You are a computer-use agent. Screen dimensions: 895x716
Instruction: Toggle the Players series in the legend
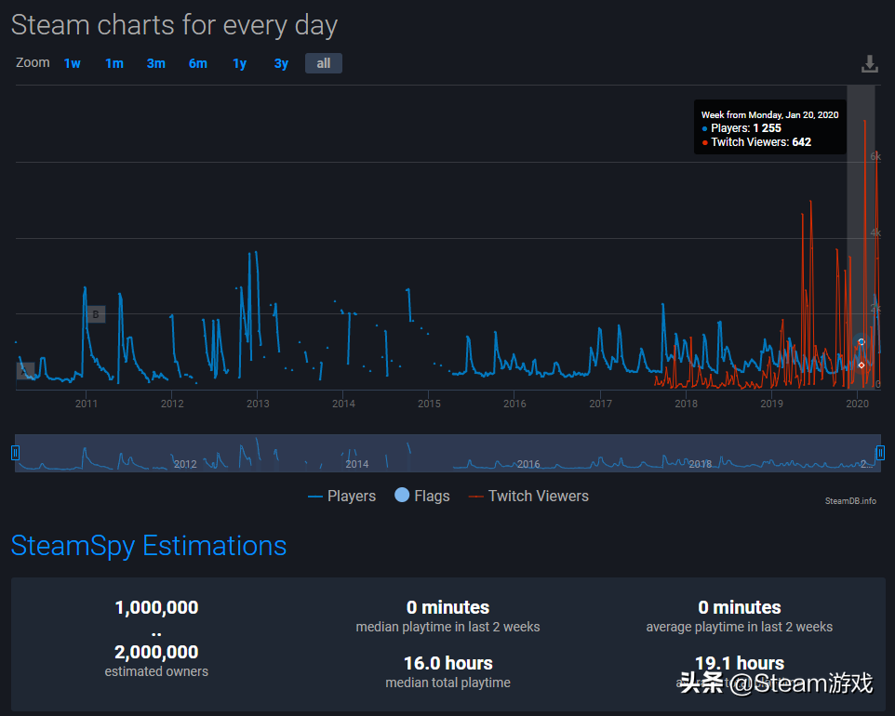coord(341,497)
